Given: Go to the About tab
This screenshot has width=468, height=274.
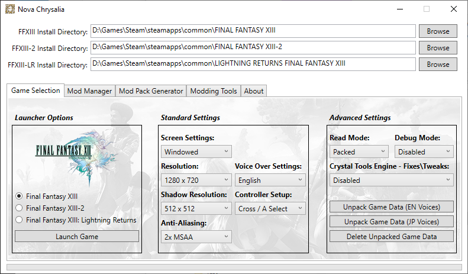Looking at the screenshot, I should [x=254, y=91].
